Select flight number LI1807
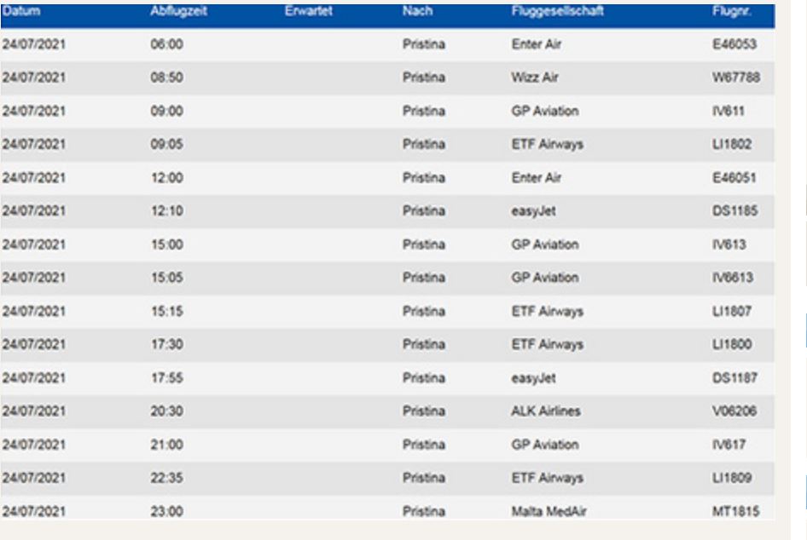 pos(730,312)
